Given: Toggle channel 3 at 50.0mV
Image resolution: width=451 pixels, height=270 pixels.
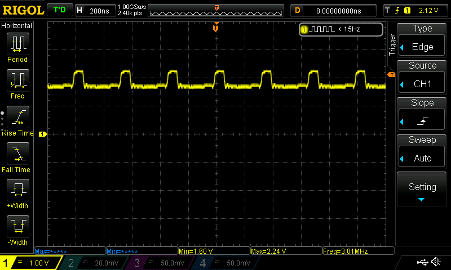Looking at the screenshot, I should pos(162,263).
